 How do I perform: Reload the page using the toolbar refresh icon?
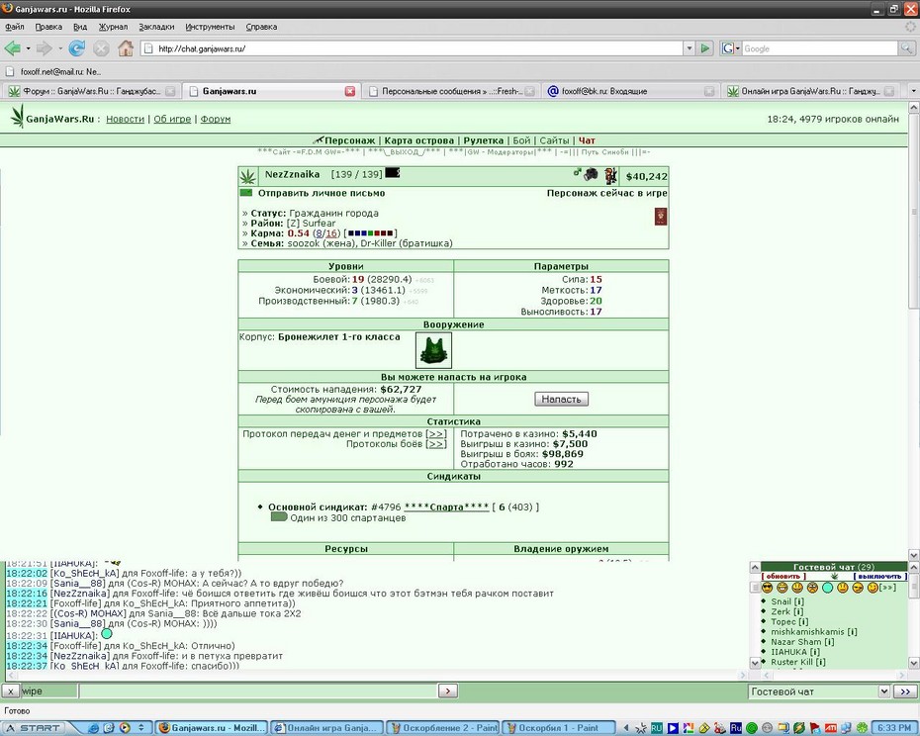pyautogui.click(x=77, y=48)
